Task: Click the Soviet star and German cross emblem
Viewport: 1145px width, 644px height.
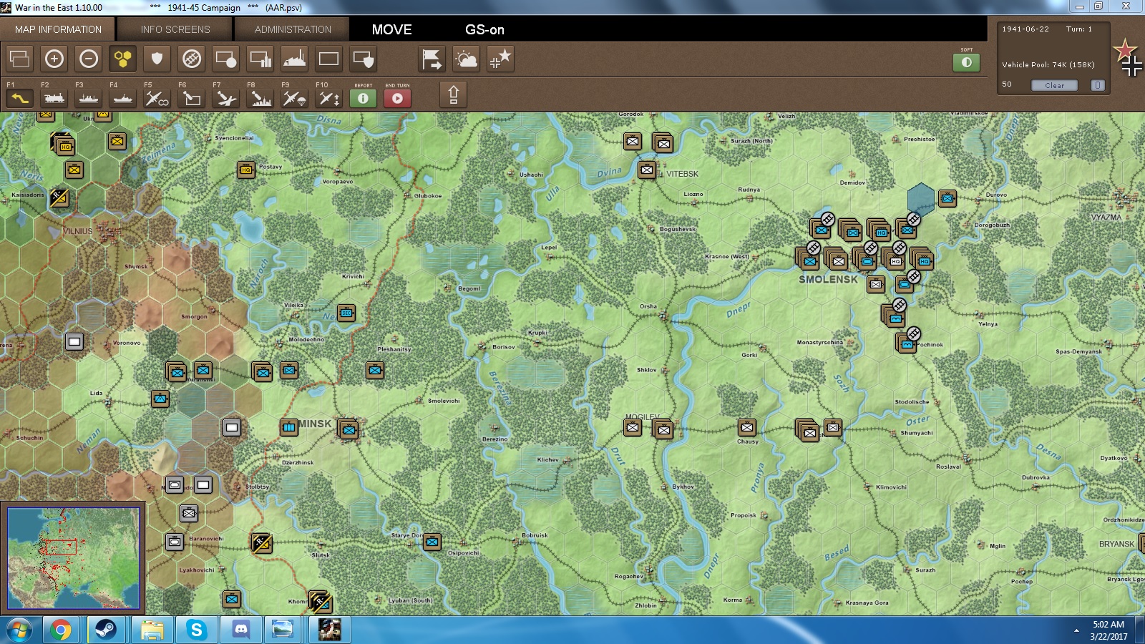Action: coord(1129,57)
